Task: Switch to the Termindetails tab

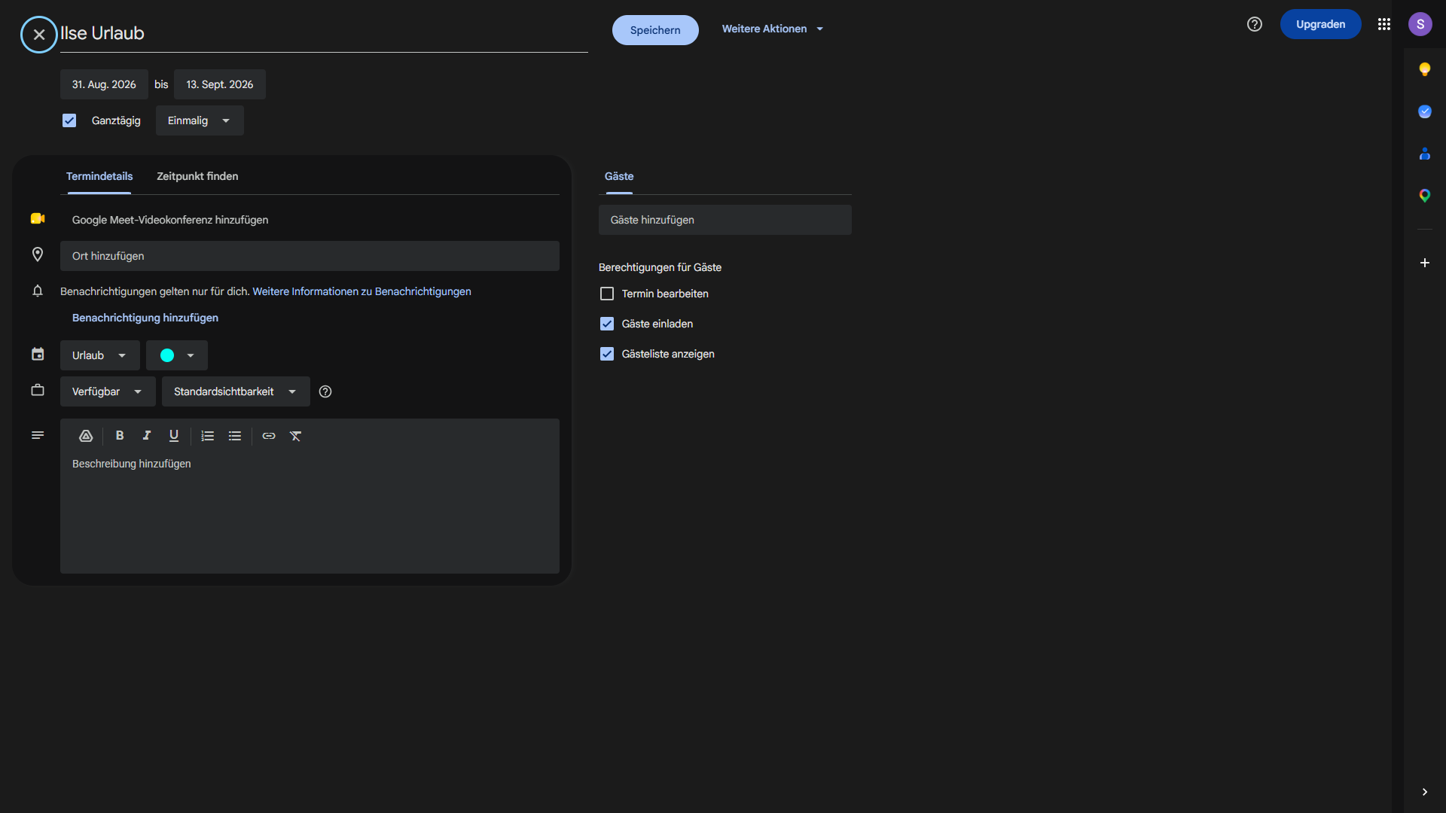Action: point(99,176)
